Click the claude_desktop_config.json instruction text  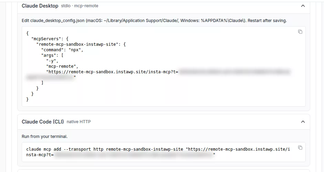pos(154,21)
